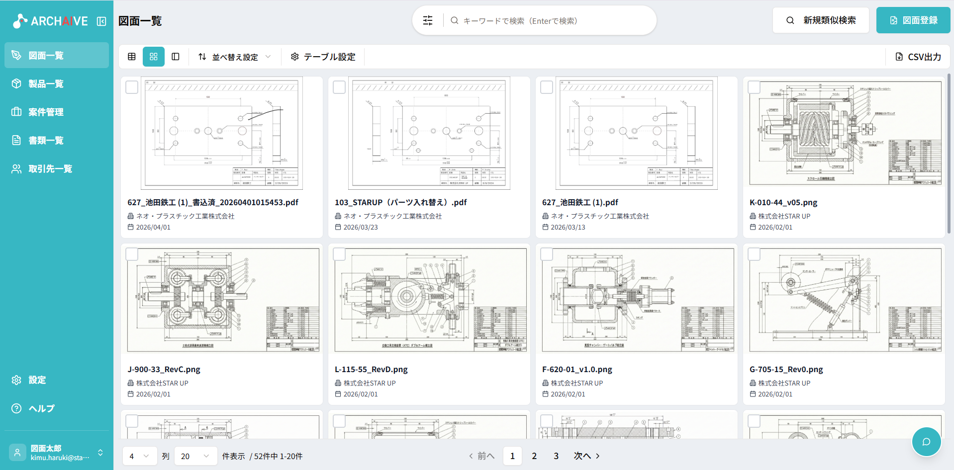Image resolution: width=954 pixels, height=470 pixels.
Task: Open the search filter options icon
Action: [x=428, y=20]
